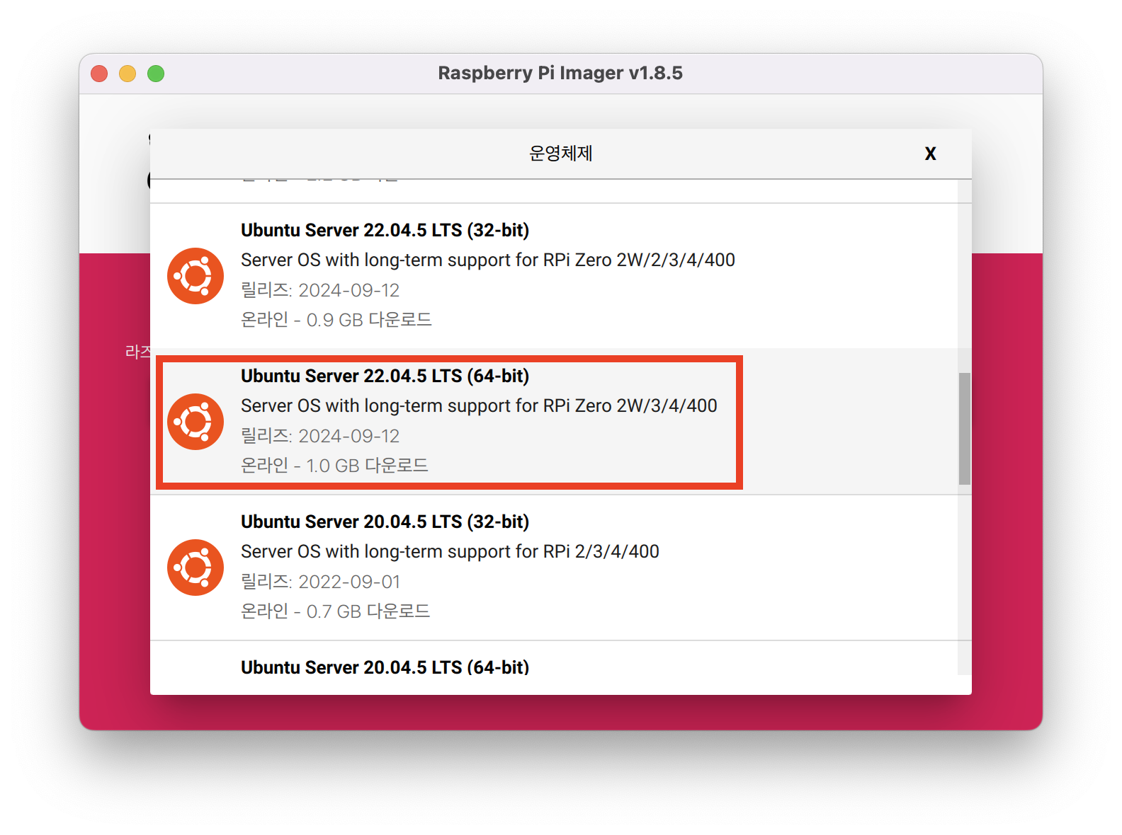
Task: Click Ubuntu logo of Server 22.04.5 64-bit
Action: 195,422
